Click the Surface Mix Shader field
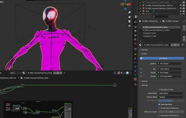Screen dimensions: 186x118 (169, 64)
